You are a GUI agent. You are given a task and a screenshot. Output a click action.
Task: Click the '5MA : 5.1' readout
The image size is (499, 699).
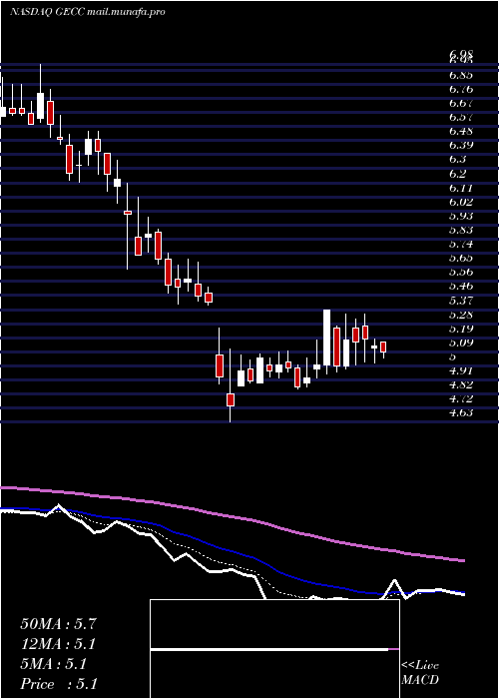pyautogui.click(x=54, y=664)
